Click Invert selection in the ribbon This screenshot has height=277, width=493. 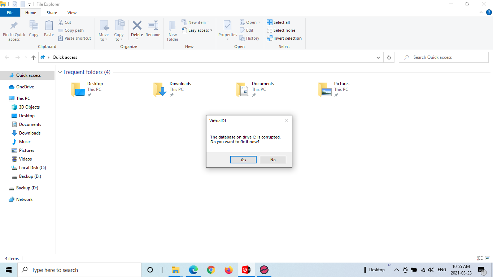point(284,38)
